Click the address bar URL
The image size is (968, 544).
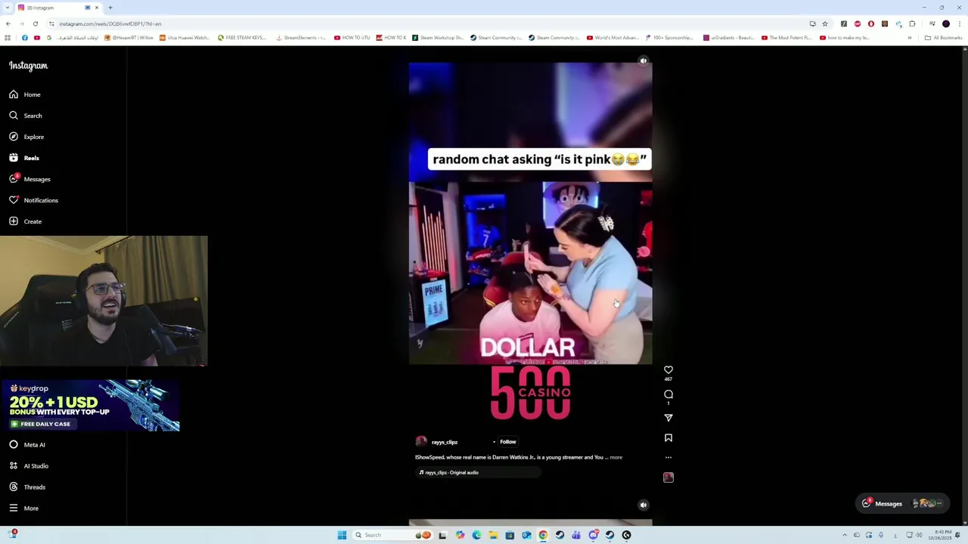(x=110, y=23)
